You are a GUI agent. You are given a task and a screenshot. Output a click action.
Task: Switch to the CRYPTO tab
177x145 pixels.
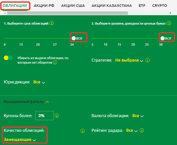(160, 5)
